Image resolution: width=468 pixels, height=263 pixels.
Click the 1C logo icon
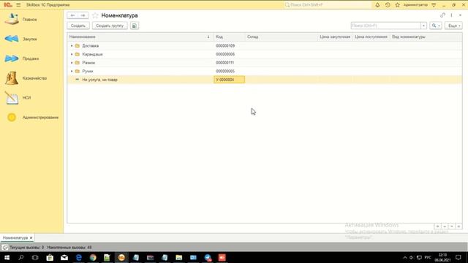[x=8, y=5]
